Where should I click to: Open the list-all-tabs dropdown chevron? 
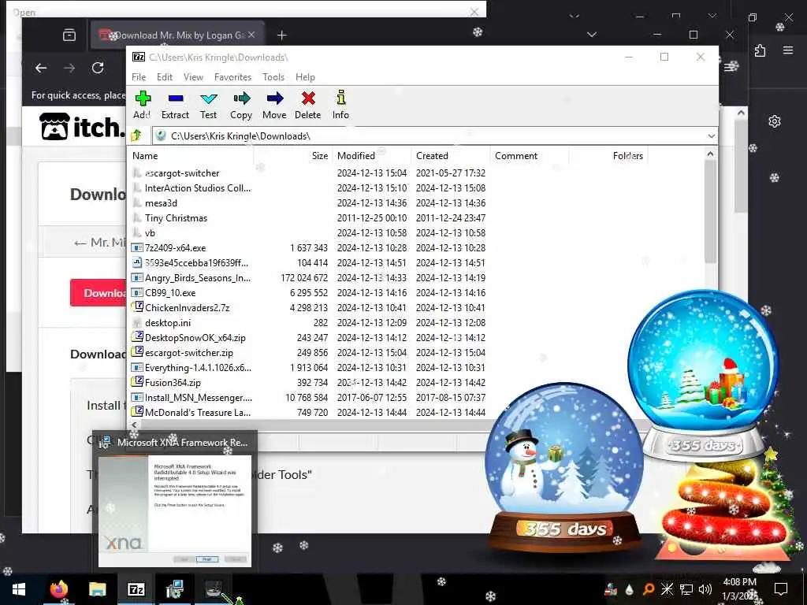click(x=592, y=35)
